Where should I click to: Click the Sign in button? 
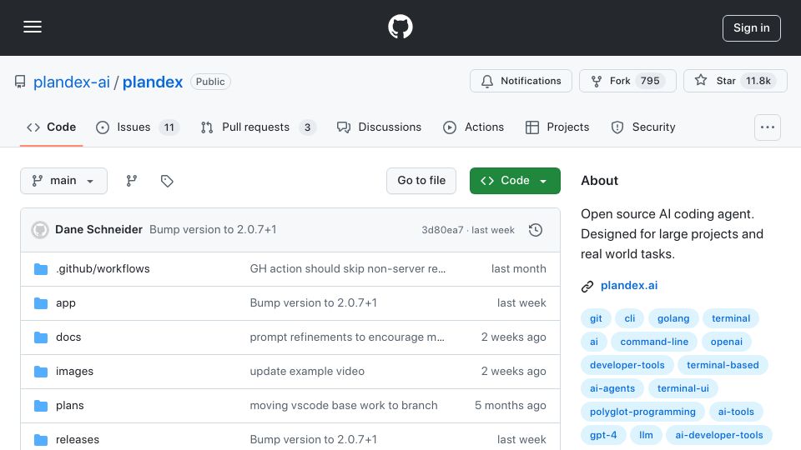pos(752,28)
